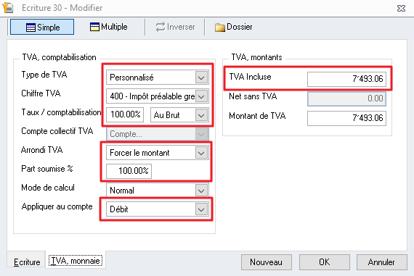Select the Simple entry mode button
This screenshot has height=276, width=414.
(42, 27)
